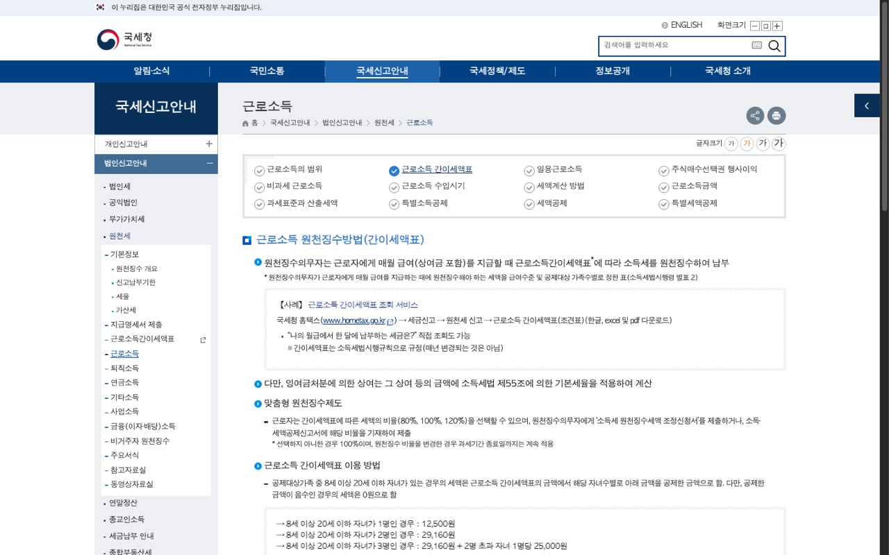Click the globe icon beside ENGLISH
The image size is (889, 555).
(665, 25)
